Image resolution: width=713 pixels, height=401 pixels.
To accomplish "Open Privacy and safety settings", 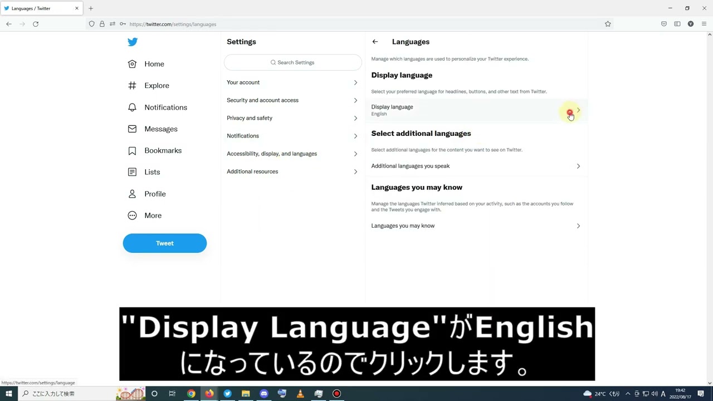I will point(292,118).
